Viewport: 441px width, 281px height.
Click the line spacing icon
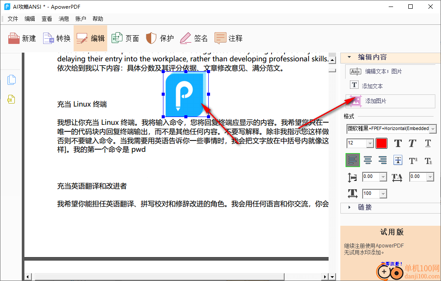[353, 177]
